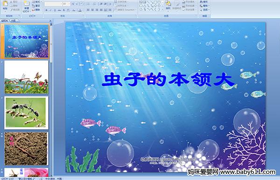Click the Columns icon in paragraph group

click(110, 10)
